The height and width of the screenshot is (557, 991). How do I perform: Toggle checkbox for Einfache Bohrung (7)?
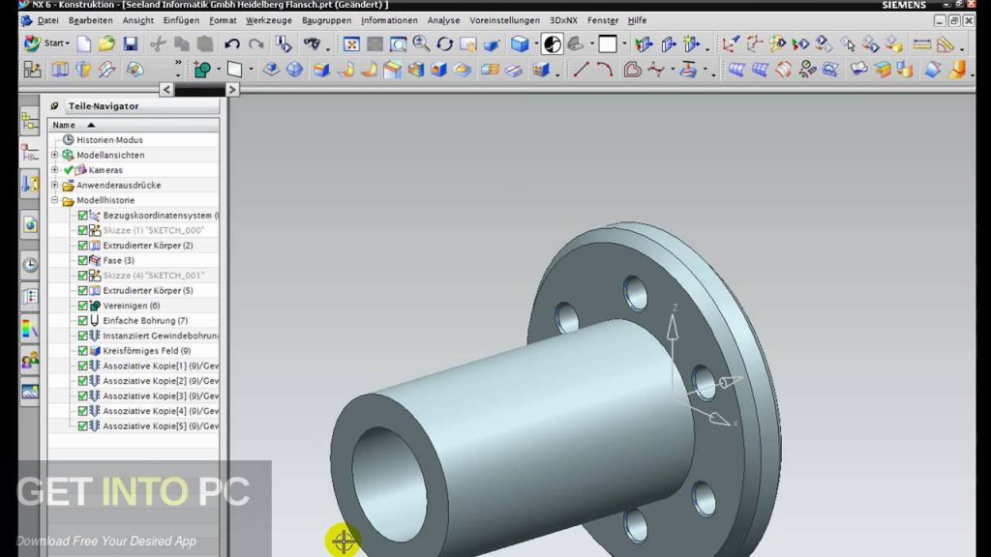83,321
